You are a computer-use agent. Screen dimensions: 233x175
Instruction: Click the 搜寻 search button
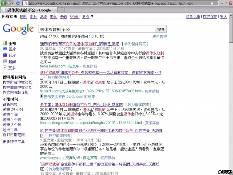click(161, 29)
